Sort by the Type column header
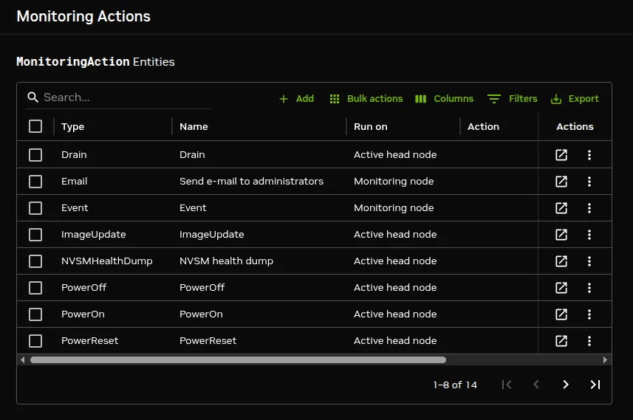The height and width of the screenshot is (420, 633). pos(72,127)
